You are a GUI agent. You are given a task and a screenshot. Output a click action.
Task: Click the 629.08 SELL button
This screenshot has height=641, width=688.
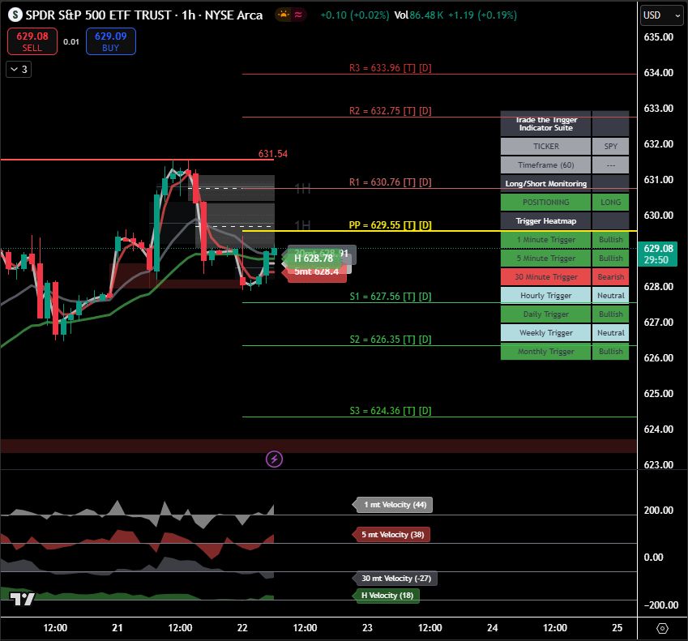coord(32,41)
